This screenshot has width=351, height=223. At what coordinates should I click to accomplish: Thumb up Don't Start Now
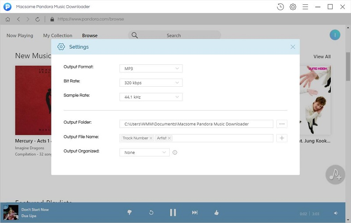pyautogui.click(x=216, y=212)
